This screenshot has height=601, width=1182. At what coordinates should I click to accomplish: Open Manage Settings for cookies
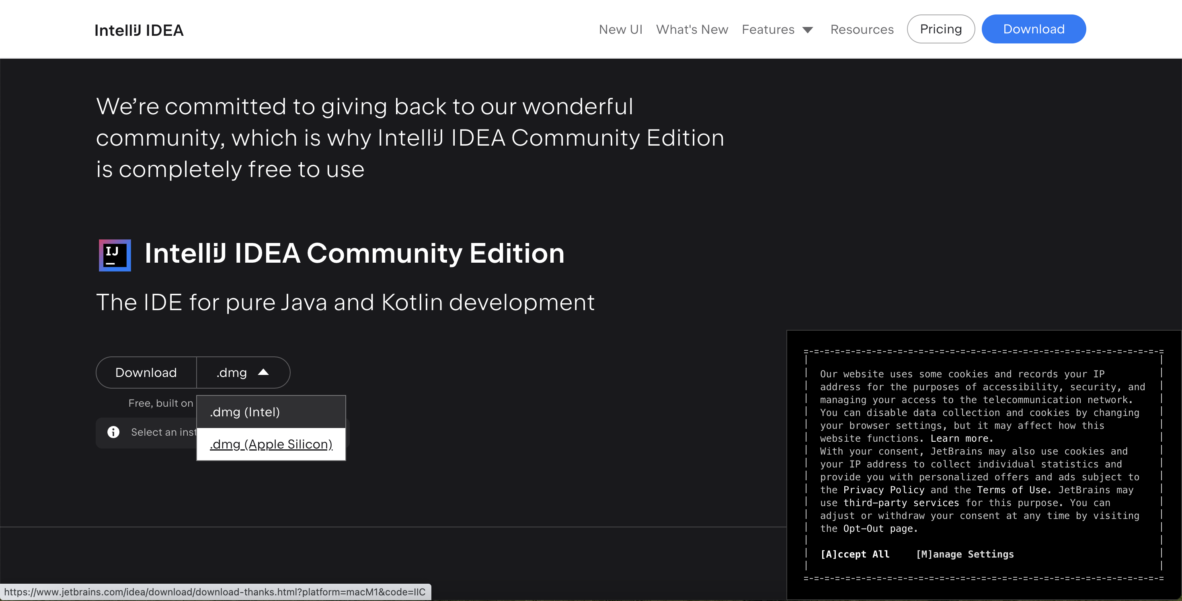click(x=964, y=554)
